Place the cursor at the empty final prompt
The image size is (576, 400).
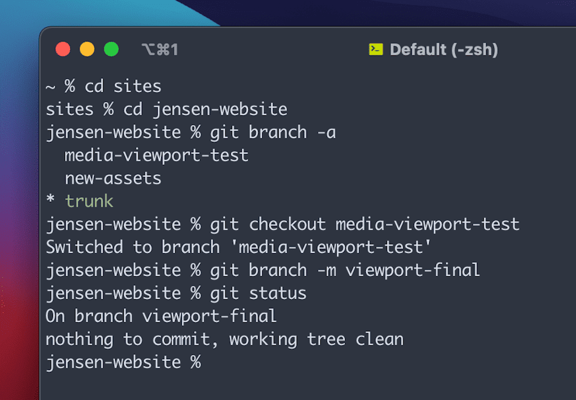(213, 362)
